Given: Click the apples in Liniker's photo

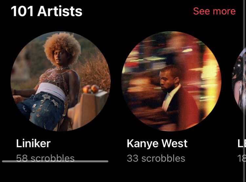Looking at the screenshot, I should 91,89.
